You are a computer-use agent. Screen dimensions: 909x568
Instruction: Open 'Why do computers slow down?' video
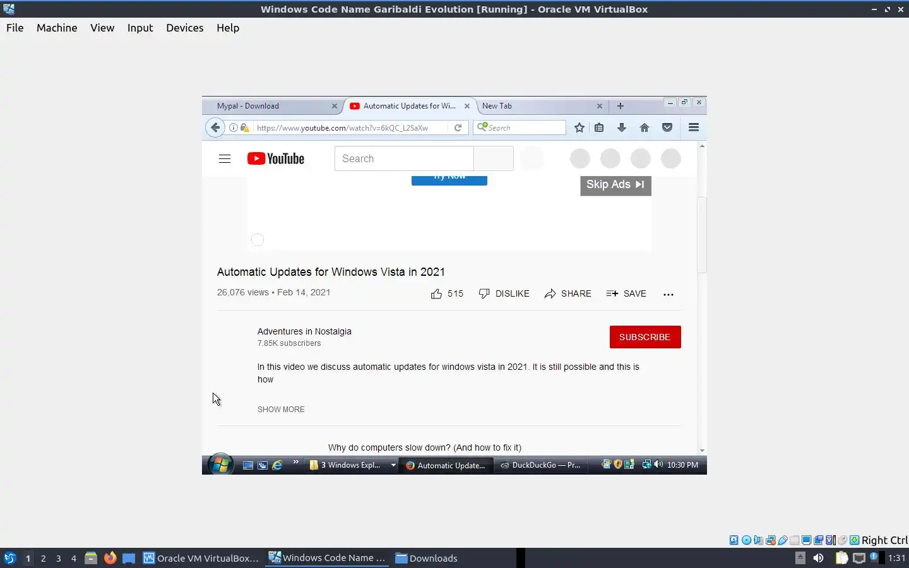click(425, 447)
